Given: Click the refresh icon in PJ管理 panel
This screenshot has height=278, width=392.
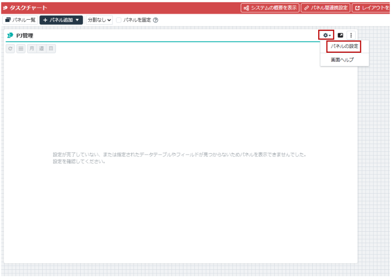Looking at the screenshot, I should (x=10, y=48).
